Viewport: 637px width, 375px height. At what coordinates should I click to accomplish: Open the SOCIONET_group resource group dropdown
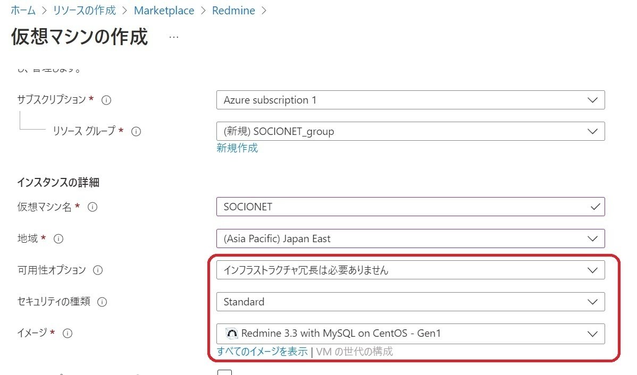410,131
